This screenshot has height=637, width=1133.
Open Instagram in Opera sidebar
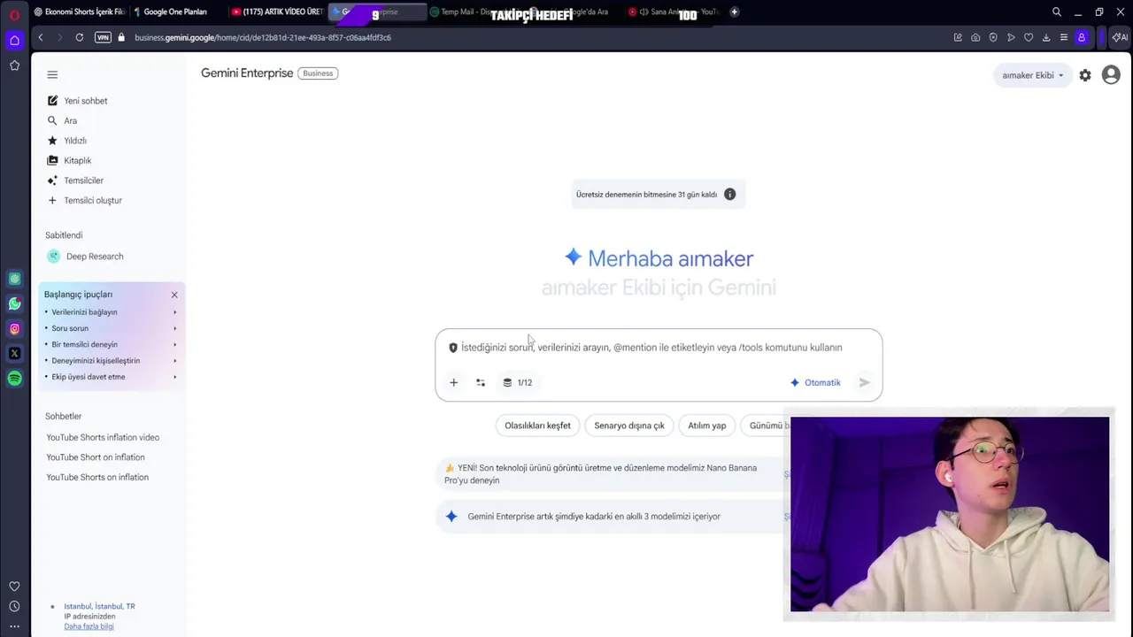(14, 328)
